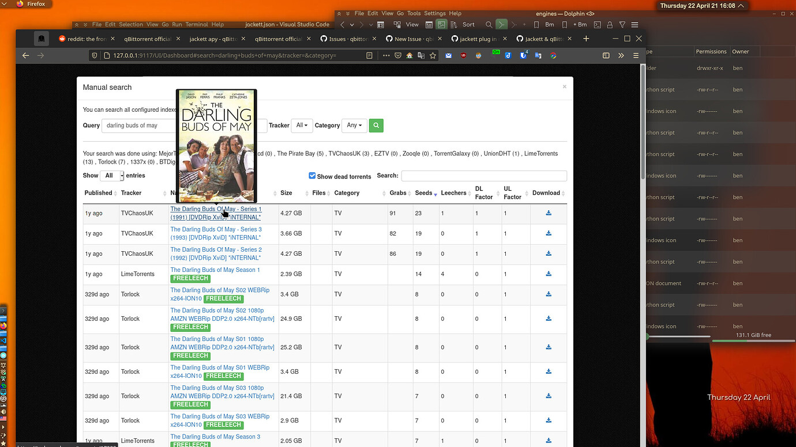Click the Bitwarden extension icon
Image resolution: width=796 pixels, height=447 pixels.
[524, 55]
